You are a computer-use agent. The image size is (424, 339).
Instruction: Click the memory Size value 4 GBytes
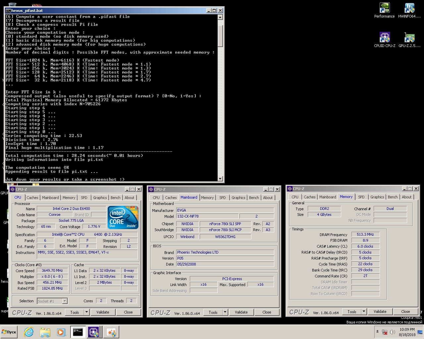coord(324,215)
